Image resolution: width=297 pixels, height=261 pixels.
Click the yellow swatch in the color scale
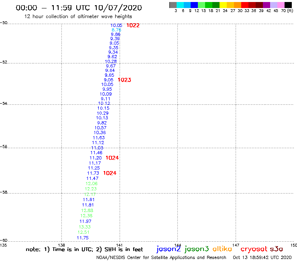click(x=223, y=5)
